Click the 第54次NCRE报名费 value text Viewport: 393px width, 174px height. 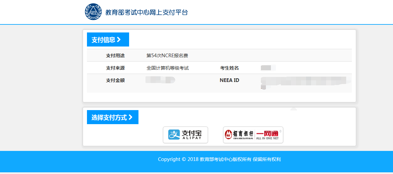[x=167, y=56]
